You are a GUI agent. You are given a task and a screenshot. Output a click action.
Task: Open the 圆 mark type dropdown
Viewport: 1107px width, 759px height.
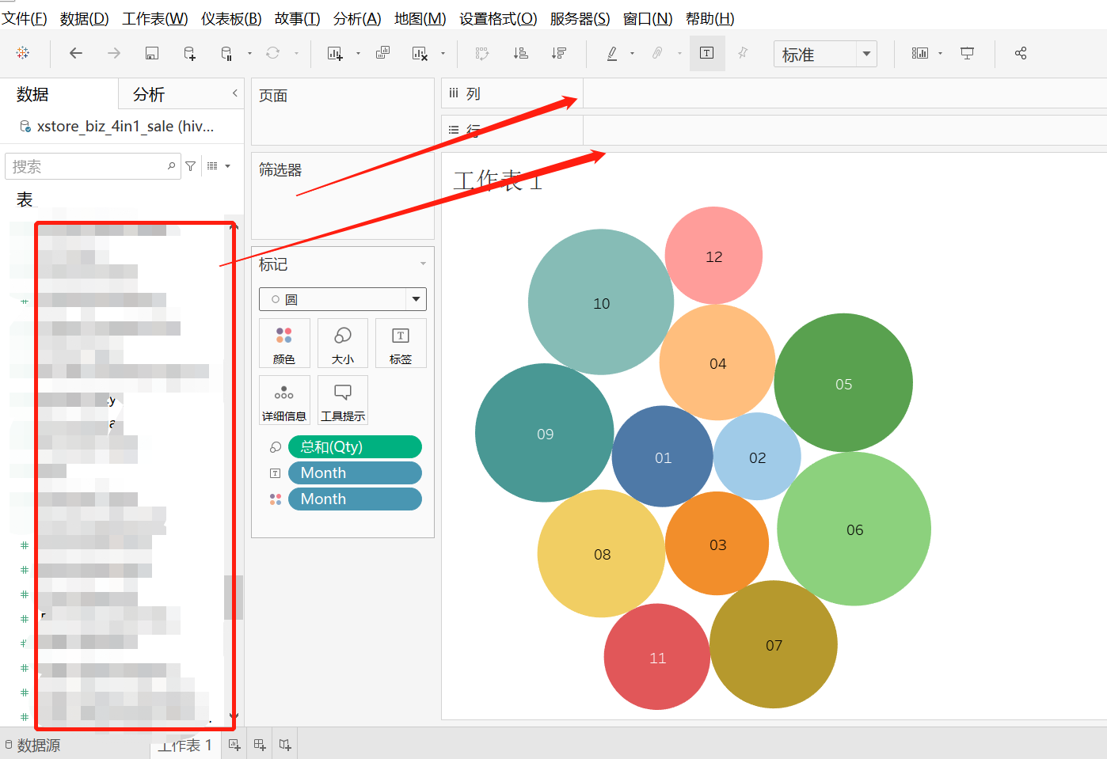point(415,299)
